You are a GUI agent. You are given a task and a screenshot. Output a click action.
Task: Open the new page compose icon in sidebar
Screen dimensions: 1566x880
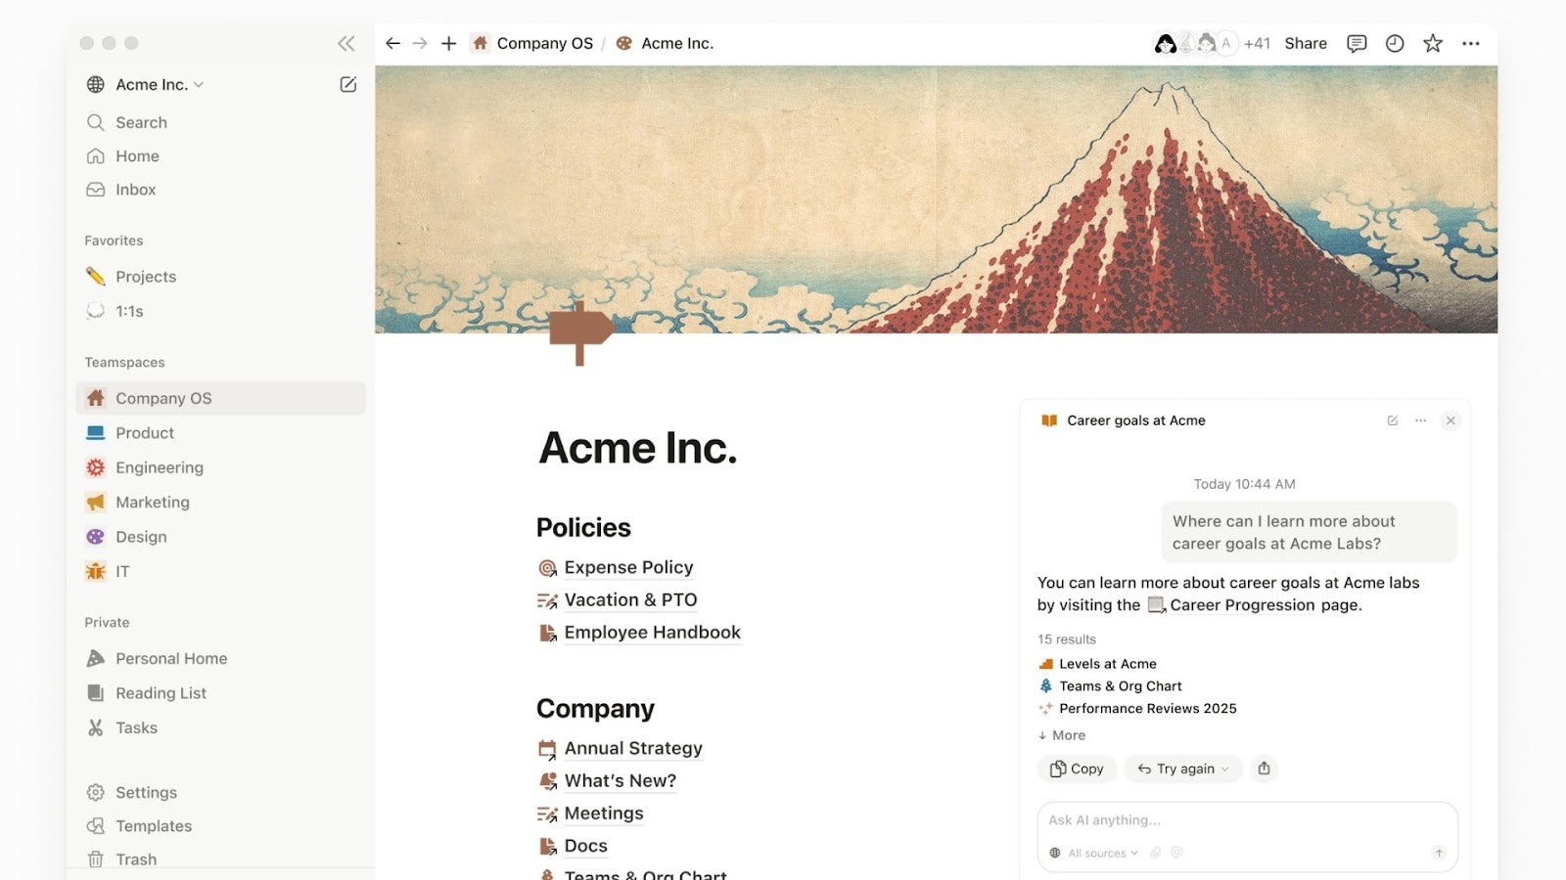click(348, 84)
